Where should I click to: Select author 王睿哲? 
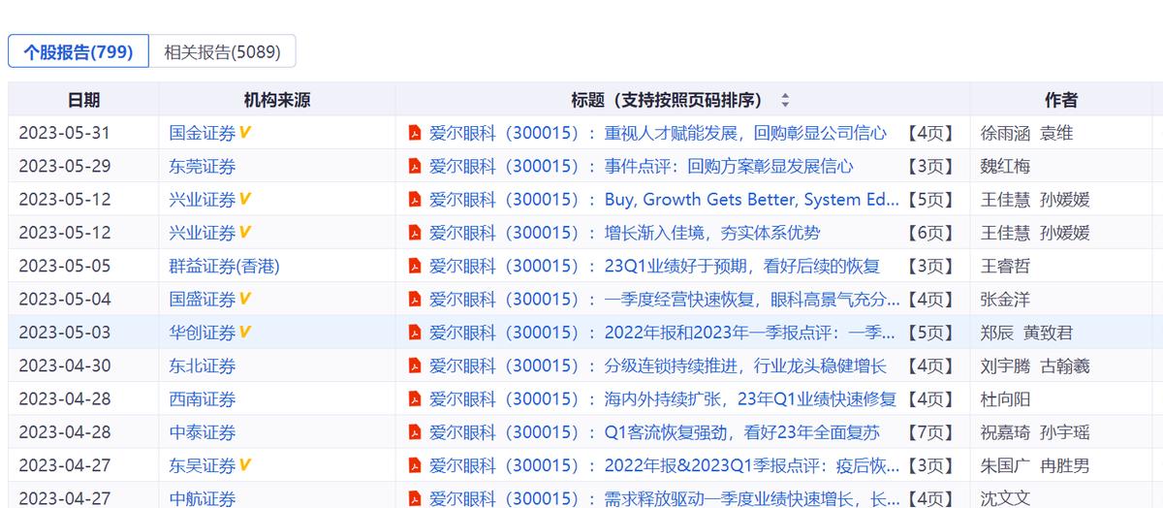pyautogui.click(x=1006, y=266)
